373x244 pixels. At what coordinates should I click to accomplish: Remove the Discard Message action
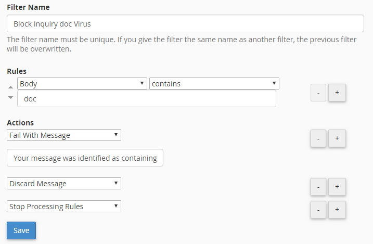318,187
